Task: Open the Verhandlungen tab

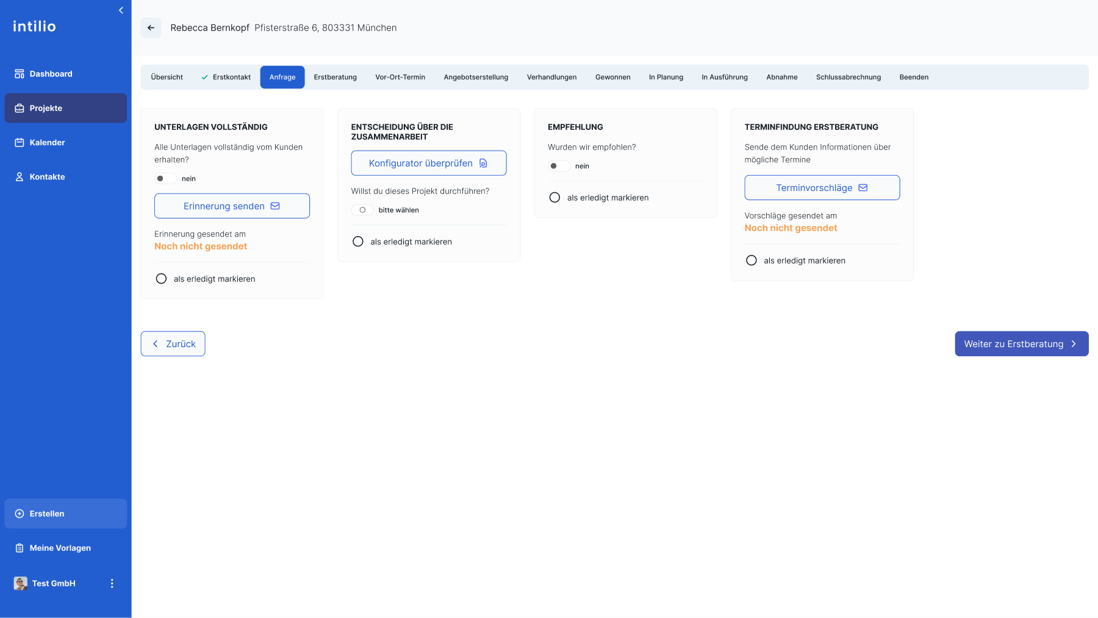Action: pyautogui.click(x=552, y=77)
